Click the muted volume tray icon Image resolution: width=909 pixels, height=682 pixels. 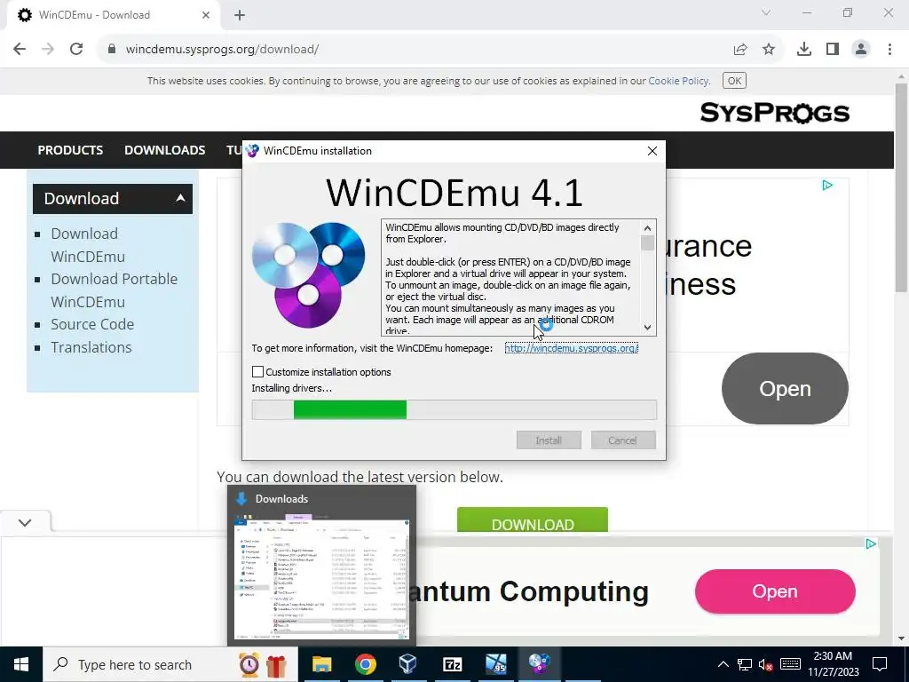coord(766,664)
